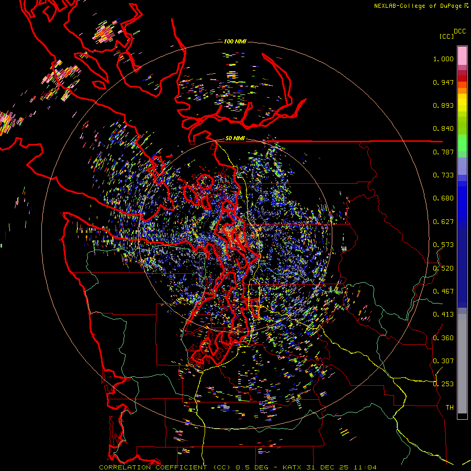
Task: Click the 0.360 legend value
Action: [443, 338]
